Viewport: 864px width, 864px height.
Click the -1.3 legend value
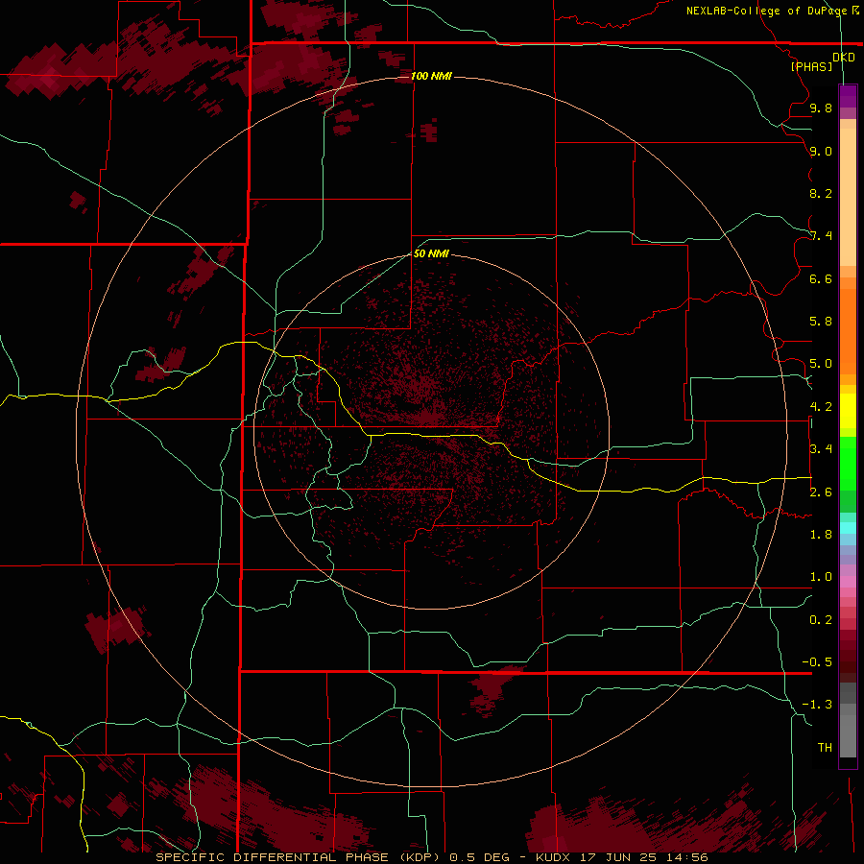point(817,705)
